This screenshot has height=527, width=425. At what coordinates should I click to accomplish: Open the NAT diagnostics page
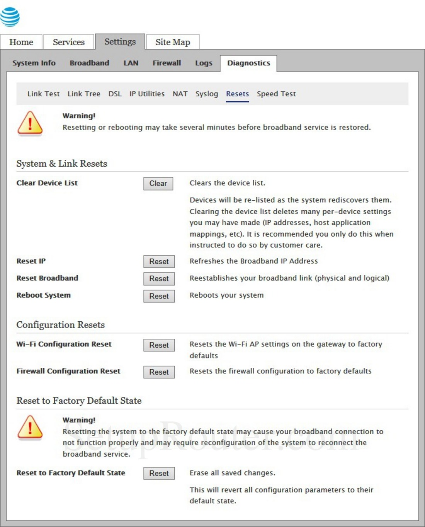[x=180, y=94]
